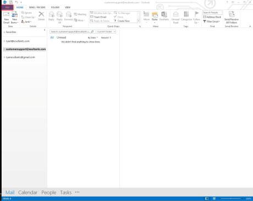
Task: Adjust the zoom slider in status bar
Action: pos(230,199)
